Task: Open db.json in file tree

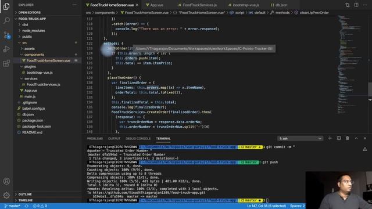Action: [x=28, y=114]
